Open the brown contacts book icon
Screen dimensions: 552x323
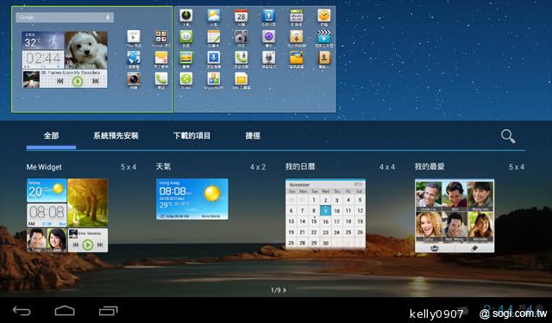[x=324, y=58]
